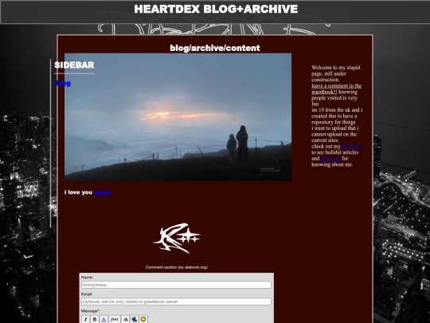Open the guestbook comment link

click(x=336, y=89)
